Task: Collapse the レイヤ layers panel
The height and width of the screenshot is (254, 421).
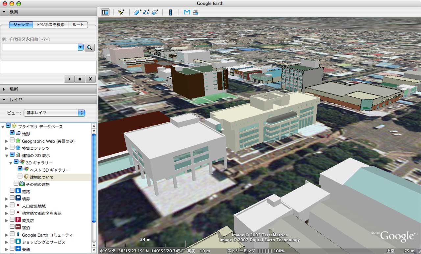Action: pyautogui.click(x=4, y=99)
